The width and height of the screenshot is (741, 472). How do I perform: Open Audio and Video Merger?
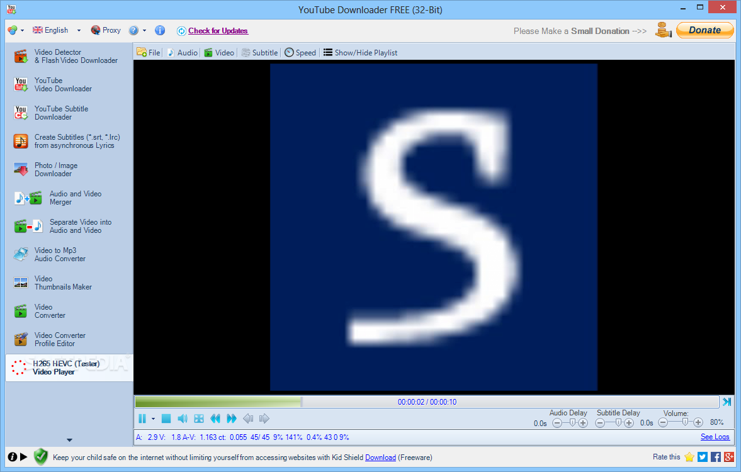(69, 198)
